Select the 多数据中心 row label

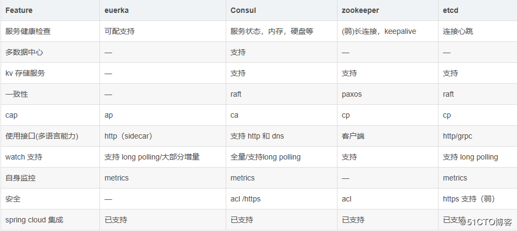click(24, 52)
